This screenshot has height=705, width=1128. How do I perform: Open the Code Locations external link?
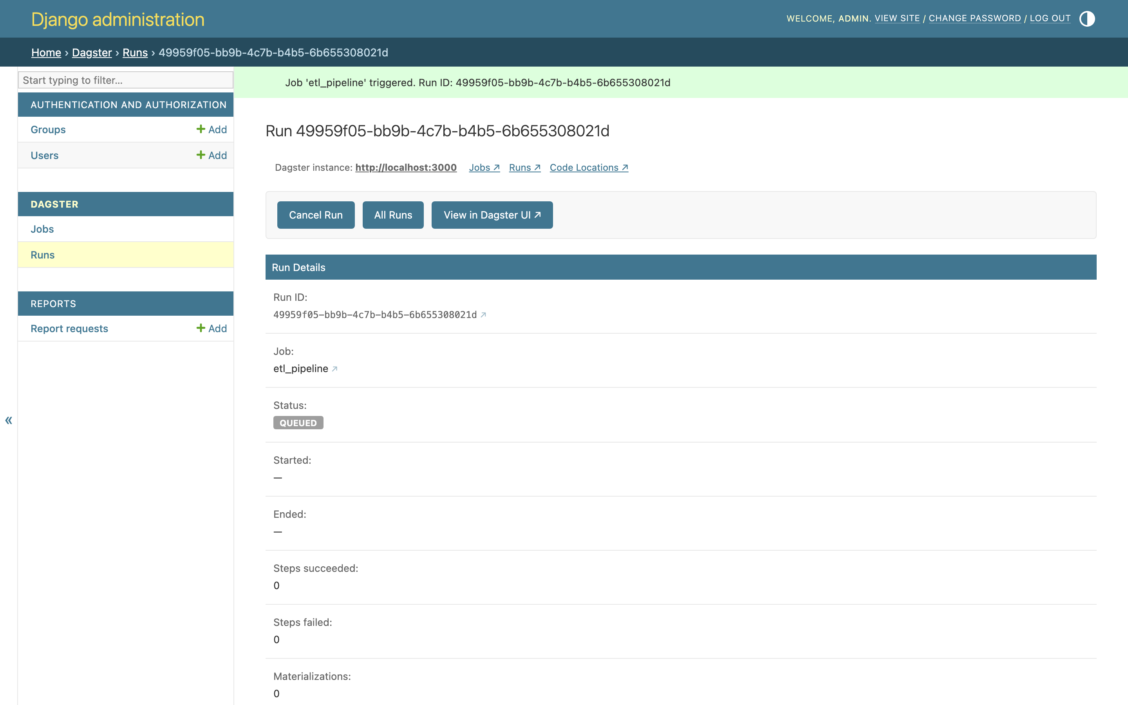589,167
